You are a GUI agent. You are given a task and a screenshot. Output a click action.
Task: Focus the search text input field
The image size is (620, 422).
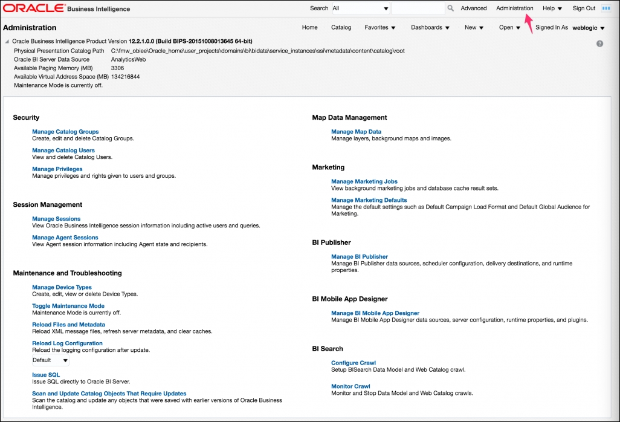[x=418, y=8]
